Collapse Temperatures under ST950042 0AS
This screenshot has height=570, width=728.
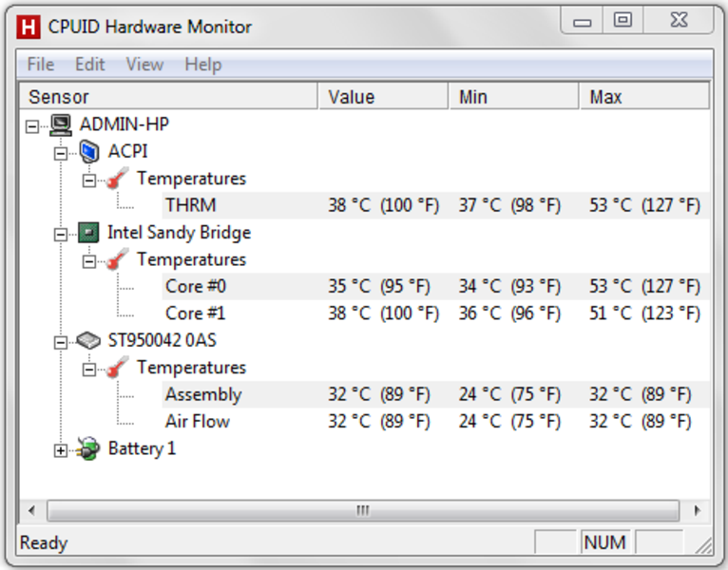89,370
